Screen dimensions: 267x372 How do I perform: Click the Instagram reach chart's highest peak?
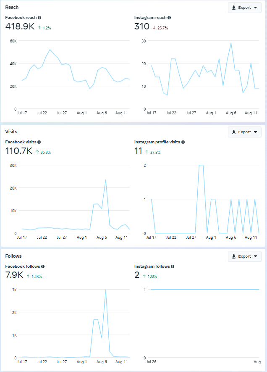[231, 43]
